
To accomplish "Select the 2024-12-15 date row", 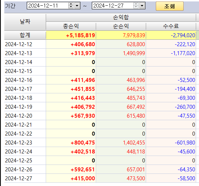I will point(19,71).
